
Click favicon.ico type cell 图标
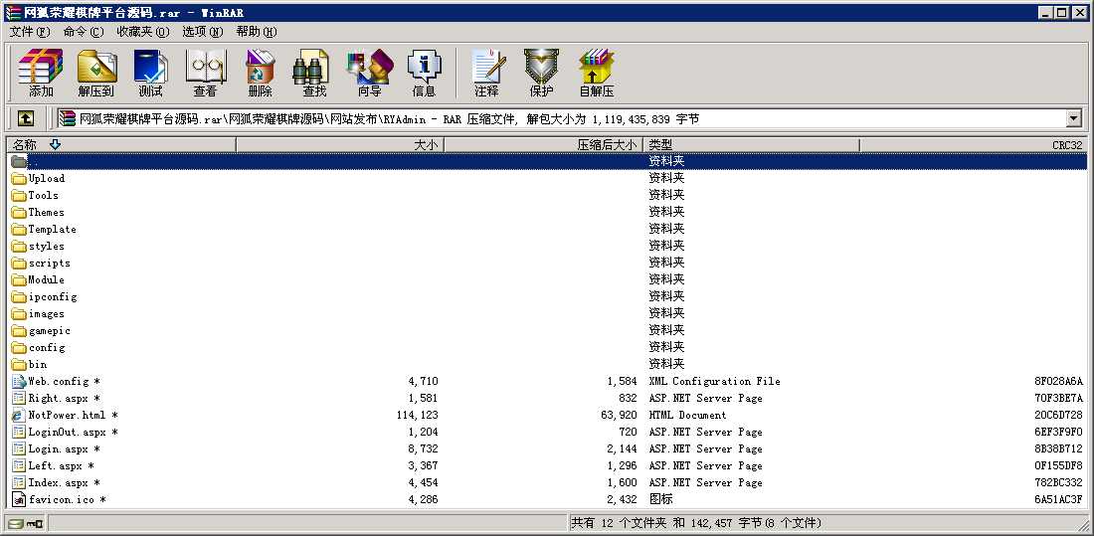click(660, 500)
